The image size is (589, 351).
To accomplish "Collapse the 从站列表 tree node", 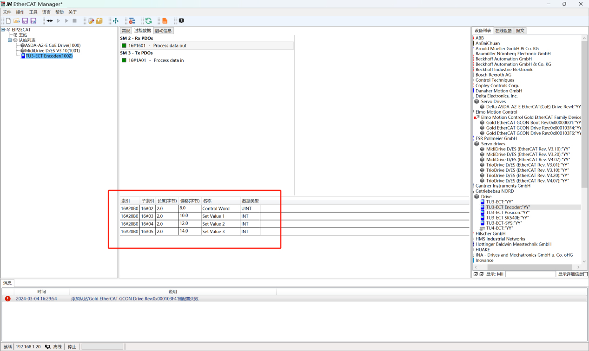I will 10,40.
